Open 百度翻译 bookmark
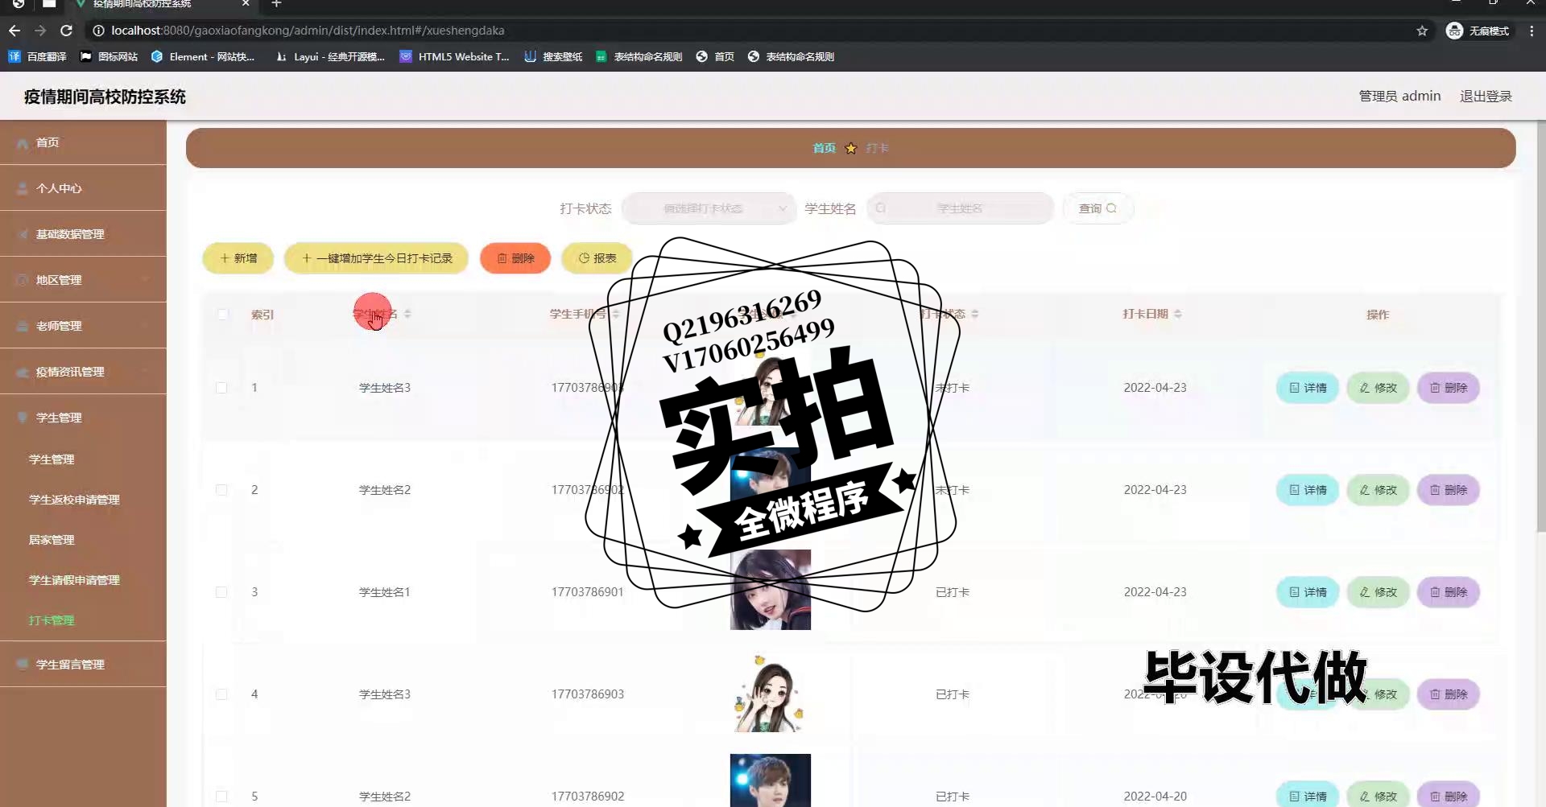Image resolution: width=1546 pixels, height=807 pixels. click(37, 56)
